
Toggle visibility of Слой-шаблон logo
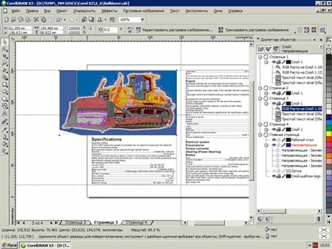click(274, 176)
